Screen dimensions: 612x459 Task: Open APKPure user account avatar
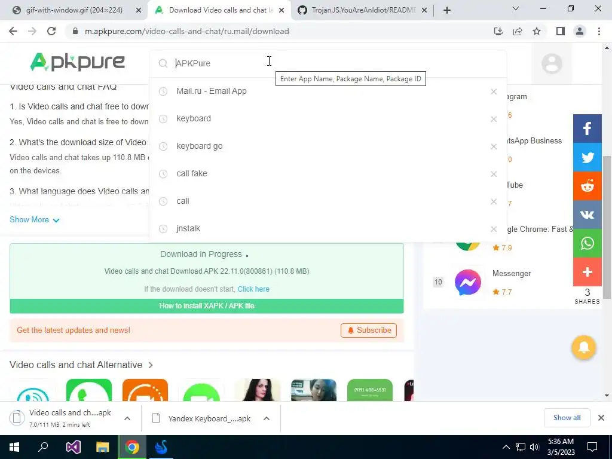[x=552, y=63]
